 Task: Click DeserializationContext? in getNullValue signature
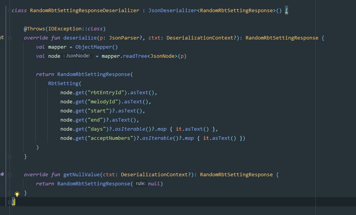click(156, 174)
